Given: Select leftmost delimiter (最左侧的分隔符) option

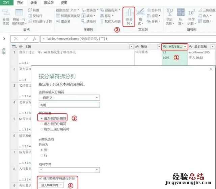Looking at the screenshot, I should [x=53, y=119].
